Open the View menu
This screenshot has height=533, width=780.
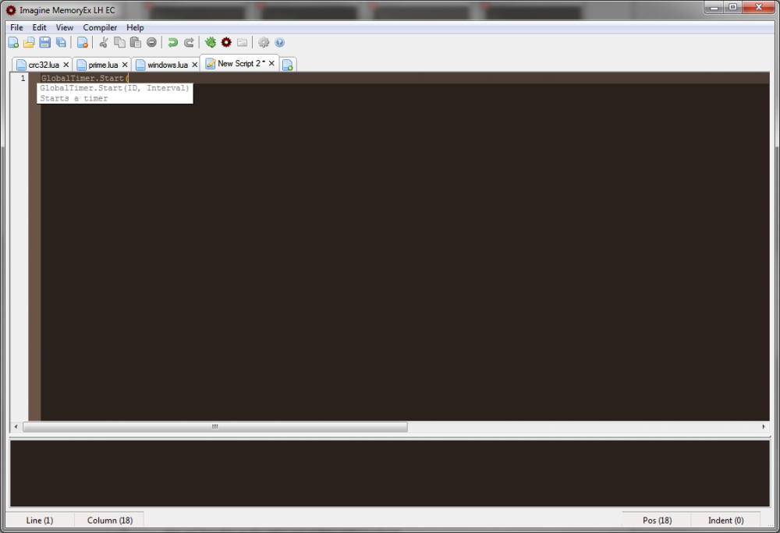65,27
